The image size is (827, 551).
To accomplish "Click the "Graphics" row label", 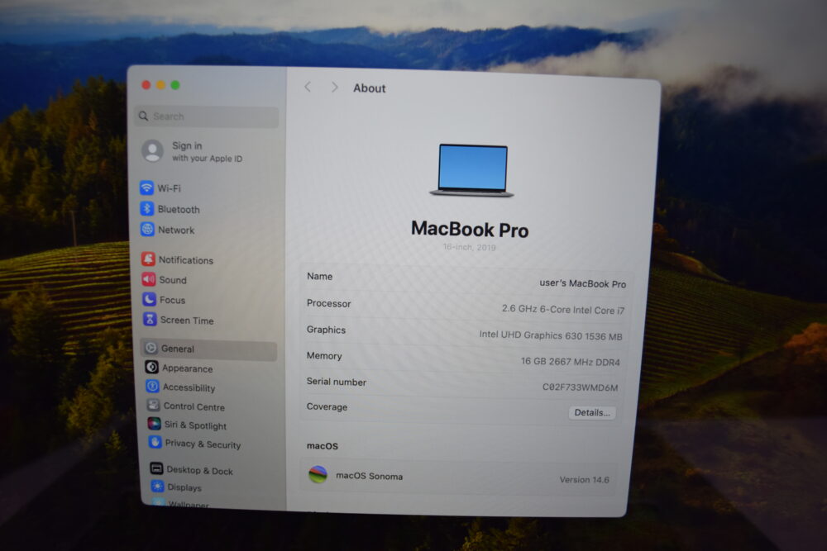I will coord(326,330).
